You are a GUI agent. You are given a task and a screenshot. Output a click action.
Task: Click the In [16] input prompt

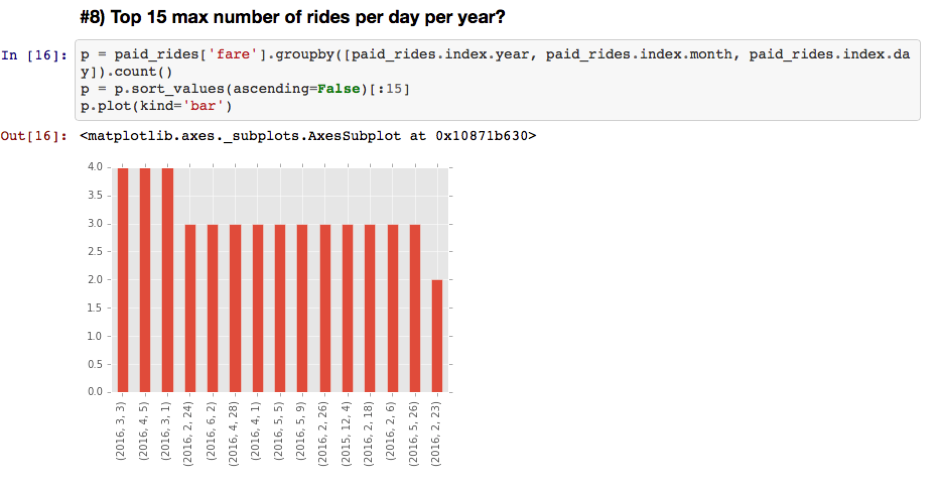(34, 55)
